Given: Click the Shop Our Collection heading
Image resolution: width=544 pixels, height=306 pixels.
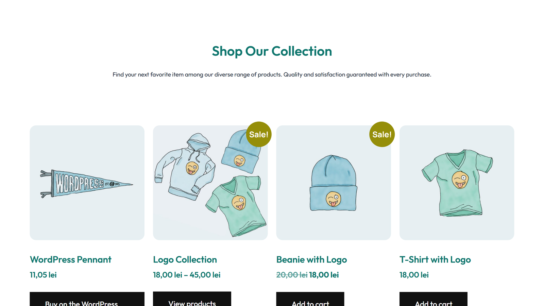Looking at the screenshot, I should click(272, 51).
